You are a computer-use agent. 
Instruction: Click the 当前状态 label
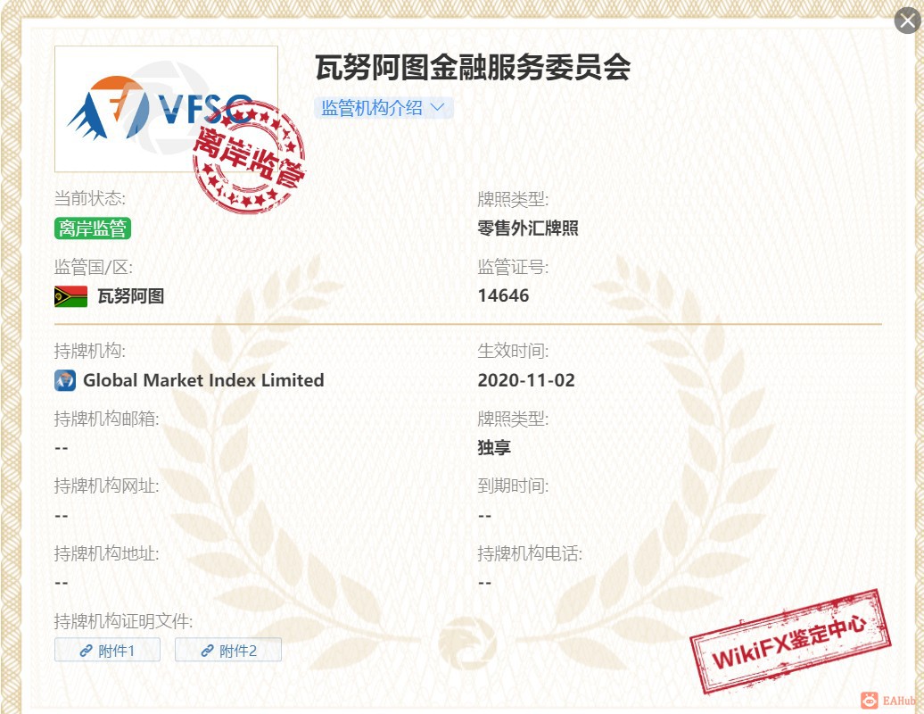[x=89, y=199]
